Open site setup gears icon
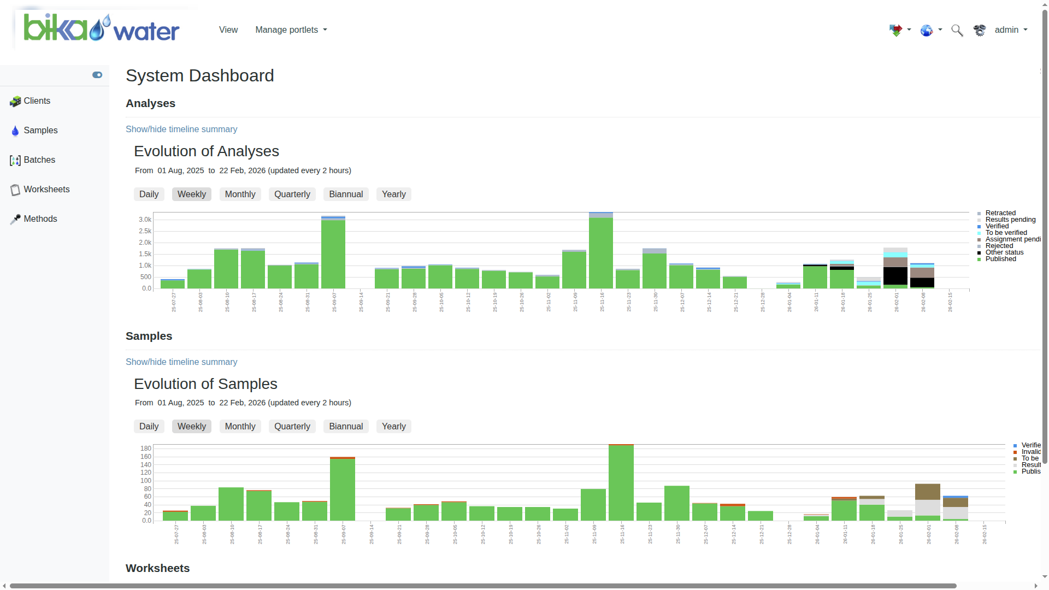Viewport: 1049px width, 590px height. (980, 30)
